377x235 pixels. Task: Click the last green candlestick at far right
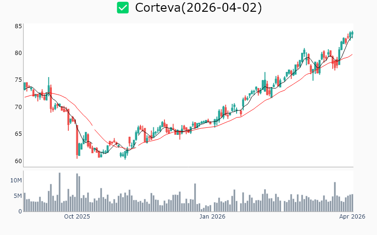(352, 33)
